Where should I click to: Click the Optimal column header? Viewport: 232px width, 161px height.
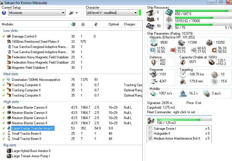point(114,24)
